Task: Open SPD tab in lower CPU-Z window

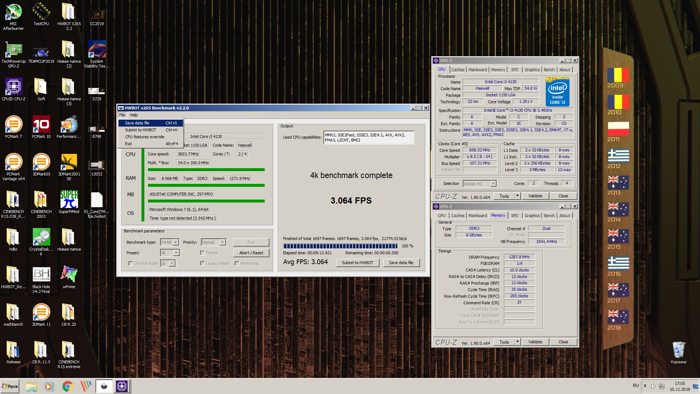Action: [514, 216]
